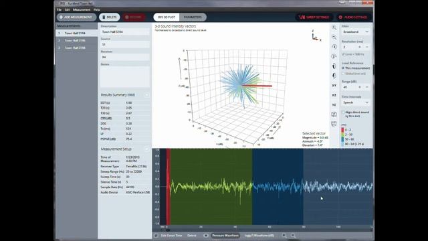Delete the selected measurement
Image resolution: width=428 pixels, height=241 pixels.
109,17
